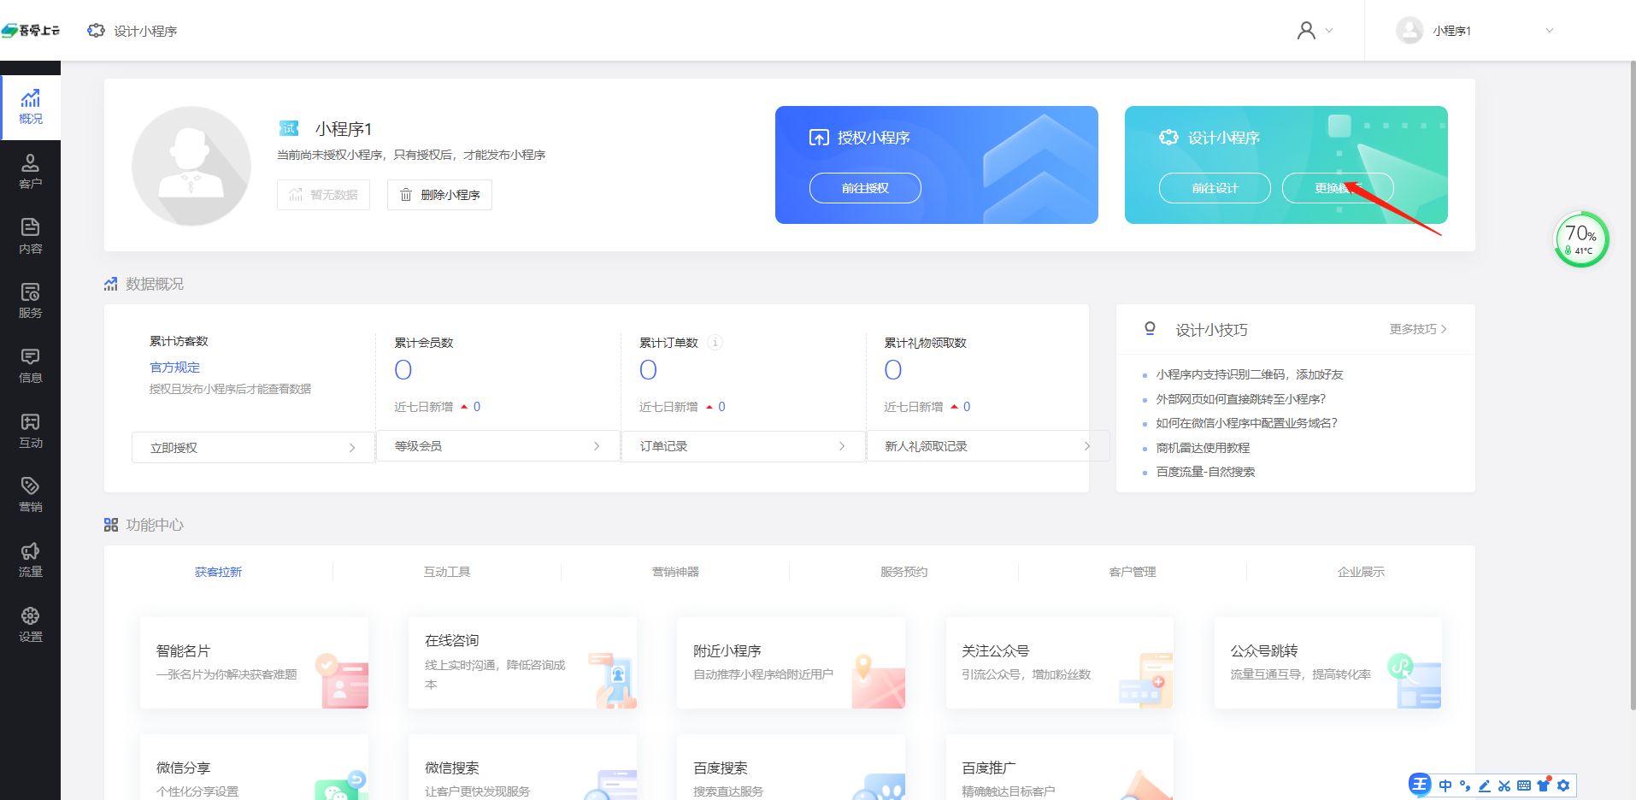Switch to the 客户管理 tab

click(x=1132, y=572)
